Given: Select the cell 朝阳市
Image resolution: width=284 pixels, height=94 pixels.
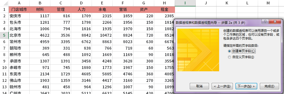Looking at the screenshot, I should coord(19,48).
